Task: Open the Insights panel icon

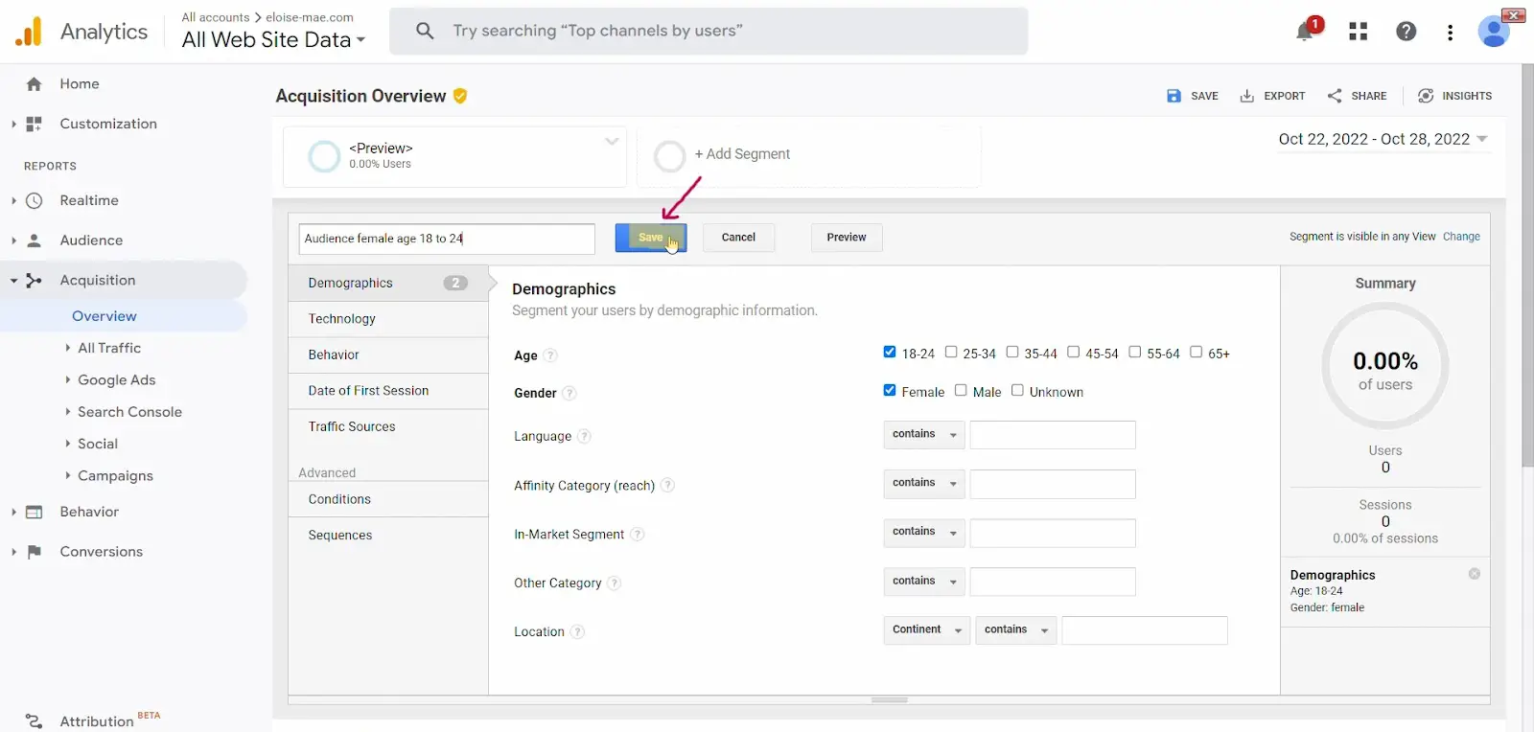Action: pos(1426,96)
